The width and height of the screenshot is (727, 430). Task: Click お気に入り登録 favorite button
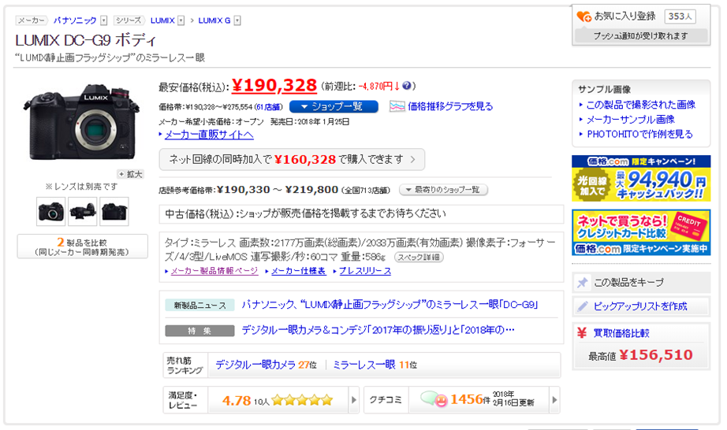pyautogui.click(x=624, y=17)
